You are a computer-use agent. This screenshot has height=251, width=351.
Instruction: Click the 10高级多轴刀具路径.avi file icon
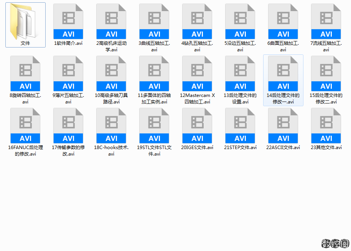pyautogui.click(x=111, y=74)
